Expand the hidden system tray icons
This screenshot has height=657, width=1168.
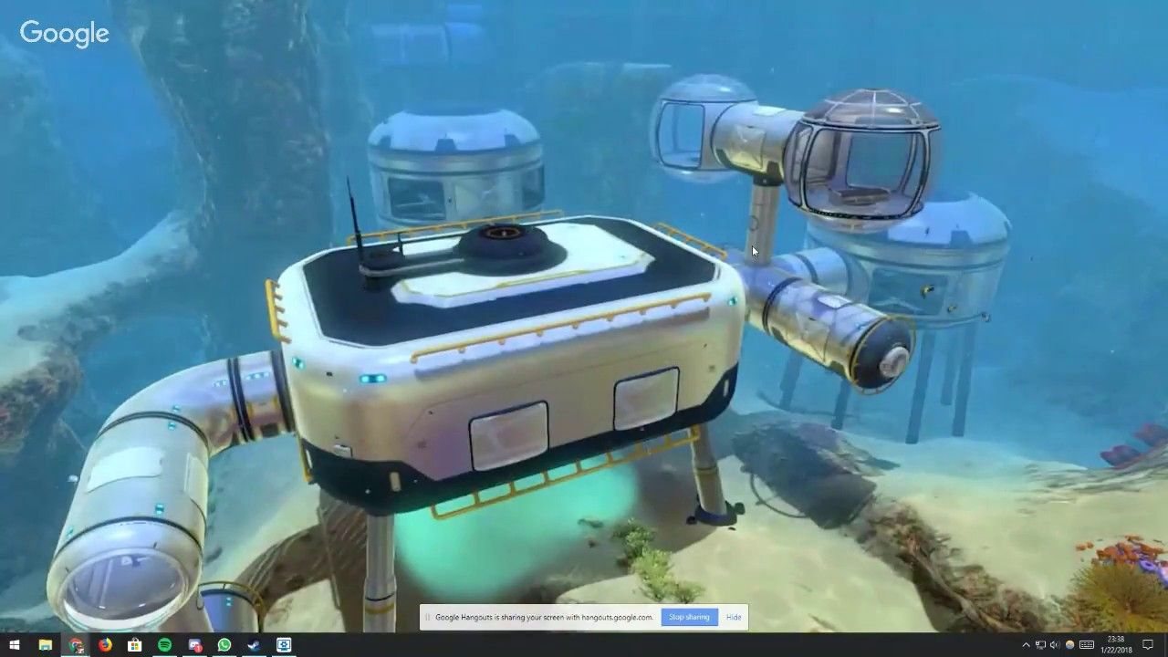[x=1026, y=645]
